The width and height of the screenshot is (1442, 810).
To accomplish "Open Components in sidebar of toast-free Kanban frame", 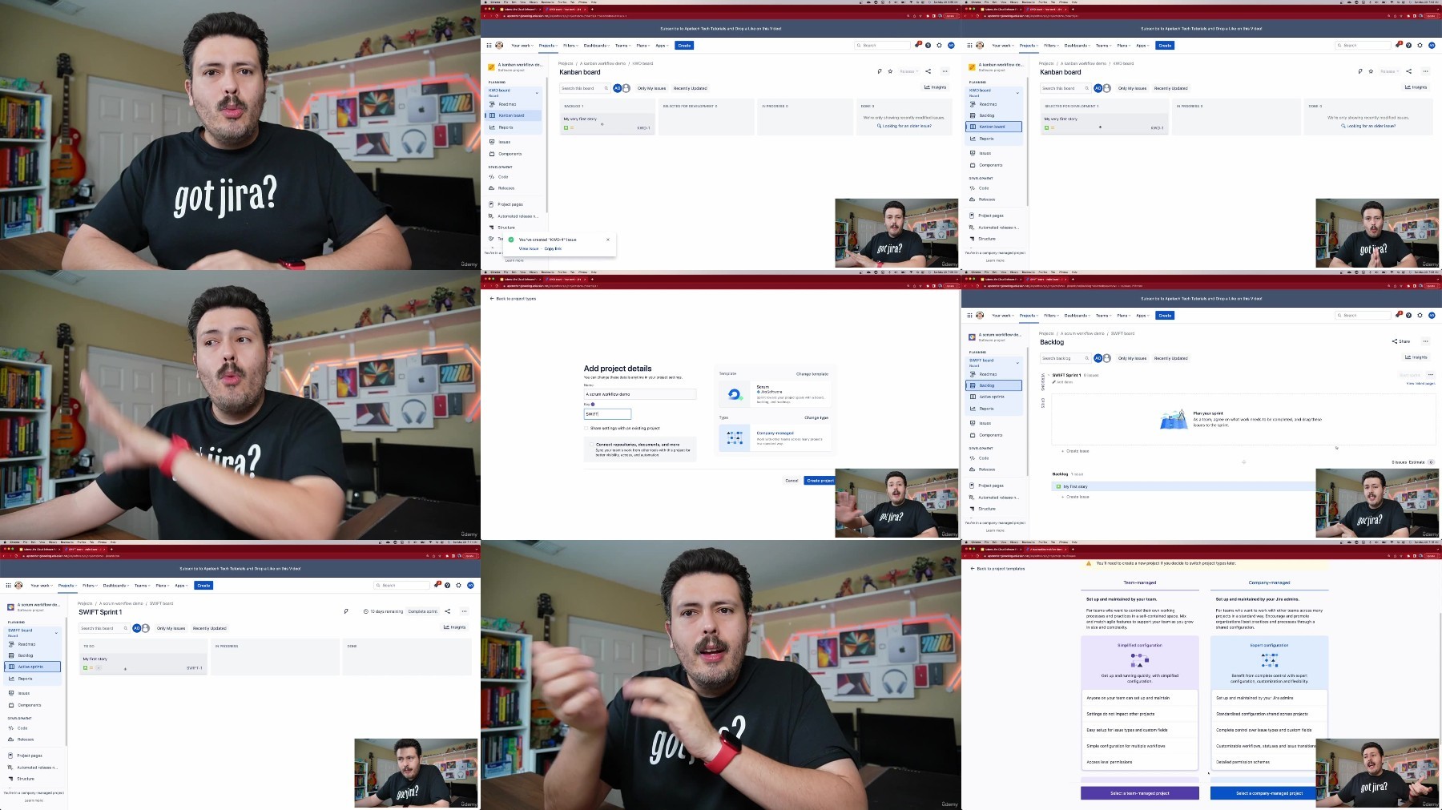I will [x=990, y=165].
